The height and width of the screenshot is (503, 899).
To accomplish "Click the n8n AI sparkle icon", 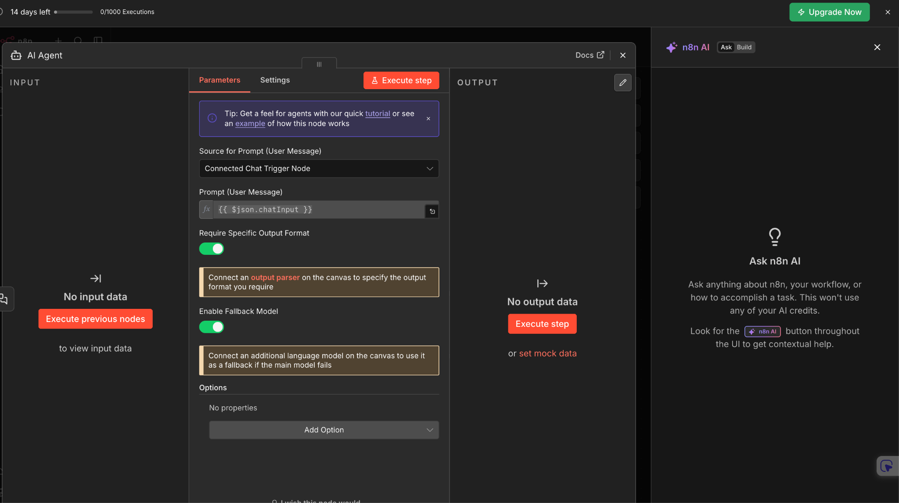I will tap(671, 47).
